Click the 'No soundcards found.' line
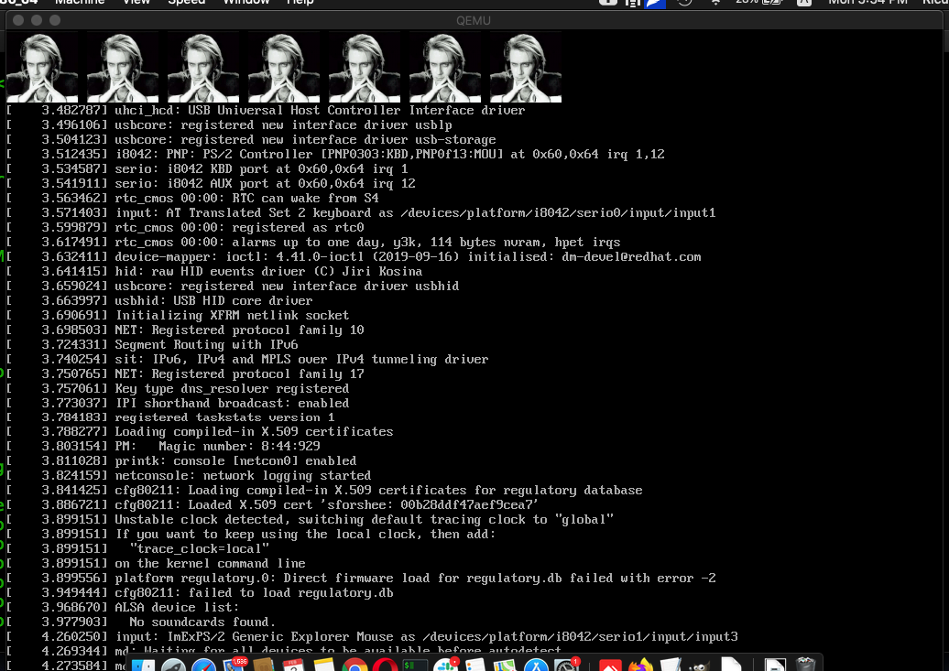 pos(142,622)
